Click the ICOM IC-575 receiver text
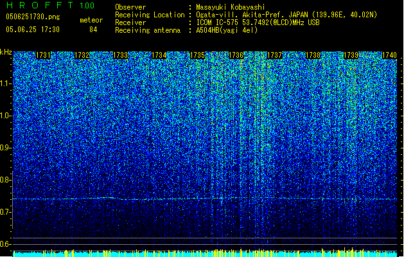This screenshot has width=404, height=257. (258, 22)
